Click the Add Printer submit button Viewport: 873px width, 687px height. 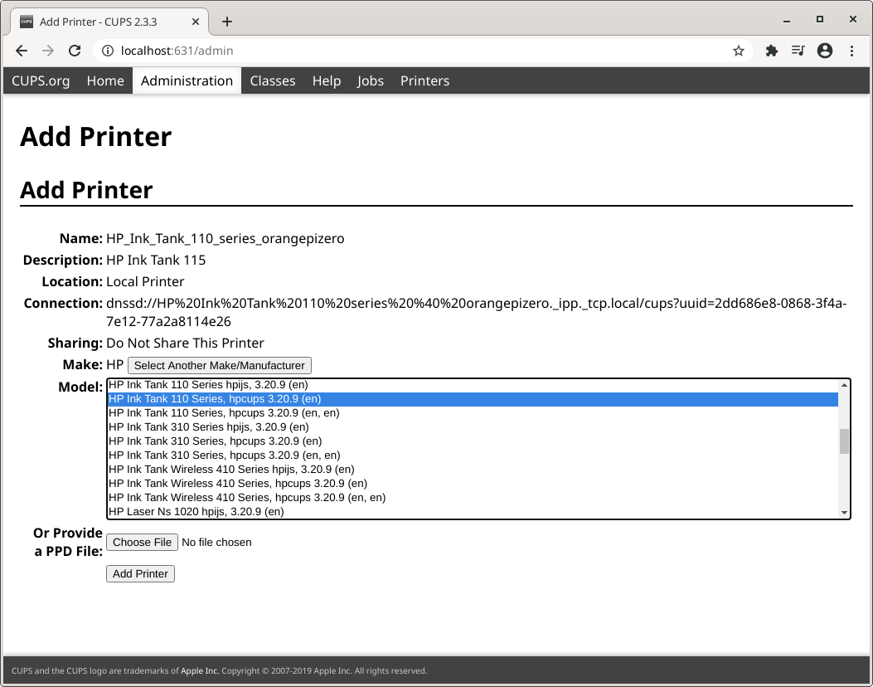pyautogui.click(x=140, y=574)
